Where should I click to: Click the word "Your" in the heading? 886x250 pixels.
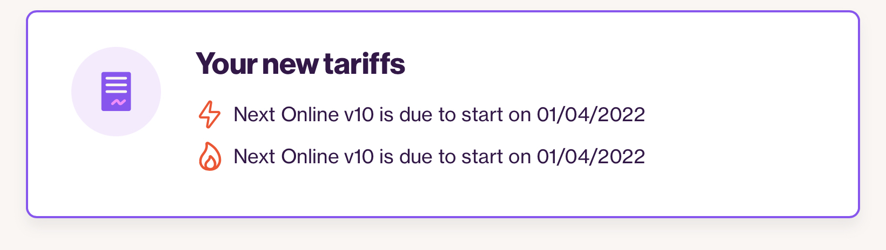(x=226, y=64)
